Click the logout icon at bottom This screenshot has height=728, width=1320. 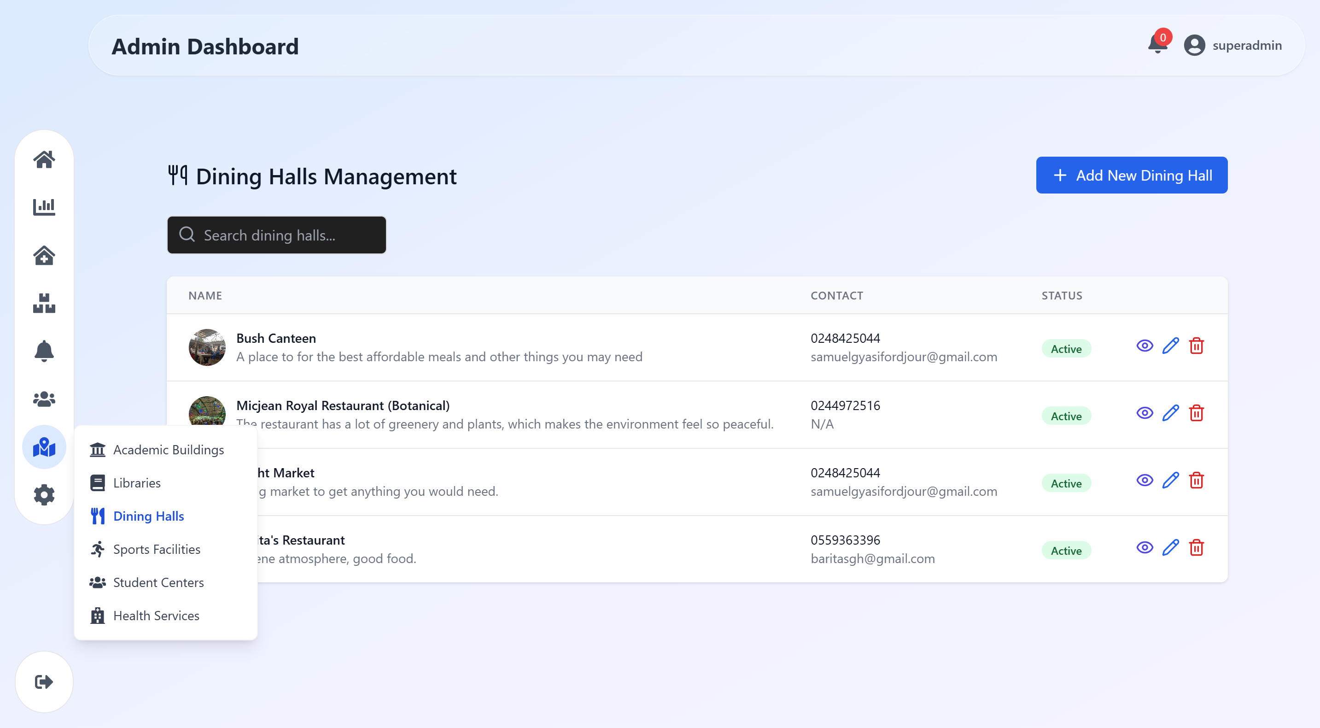pos(44,682)
